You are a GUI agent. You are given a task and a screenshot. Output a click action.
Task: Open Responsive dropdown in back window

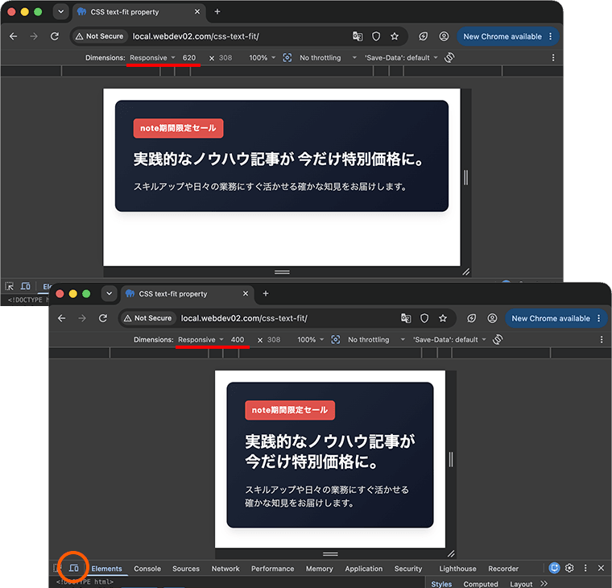152,58
